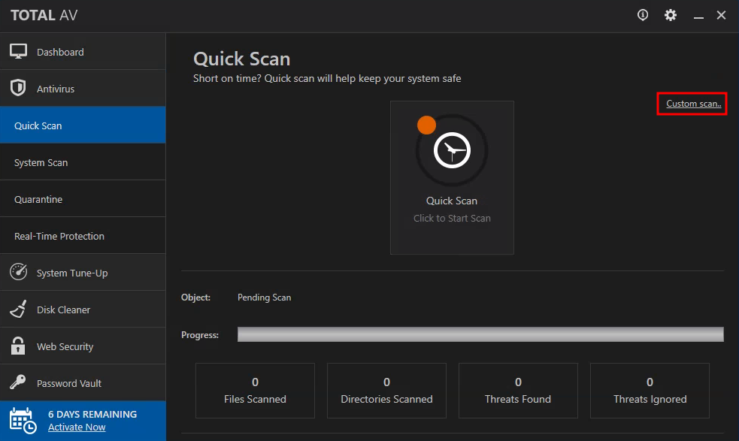Click the scan progress bar

pyautogui.click(x=480, y=334)
